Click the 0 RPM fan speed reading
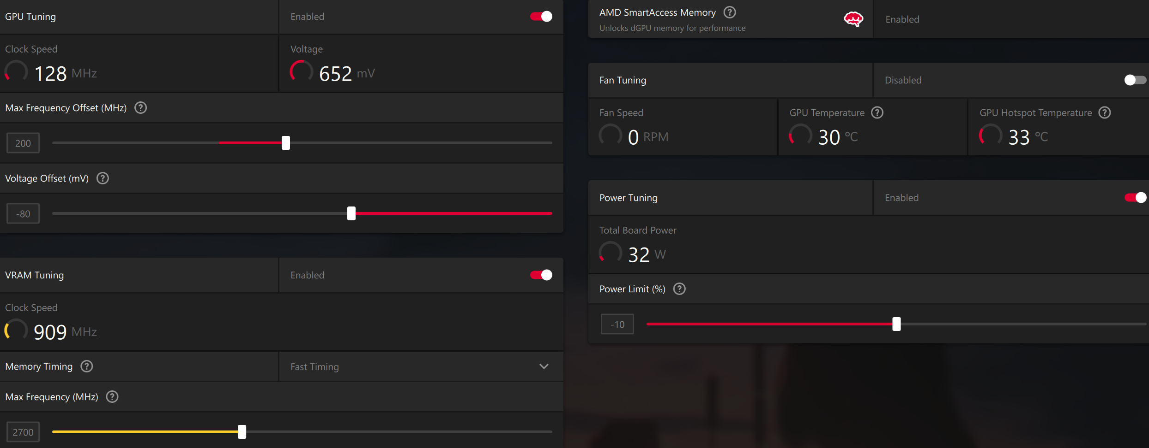This screenshot has height=448, width=1149. pos(648,137)
